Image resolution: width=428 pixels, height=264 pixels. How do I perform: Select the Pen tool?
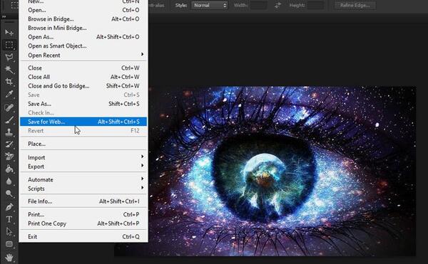[9, 206]
